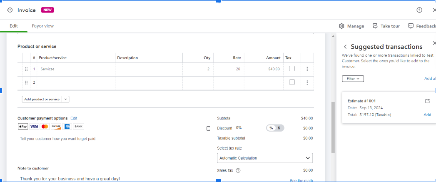Open the help question mark icon
Viewport: 436px width, 182px height.
click(x=419, y=10)
